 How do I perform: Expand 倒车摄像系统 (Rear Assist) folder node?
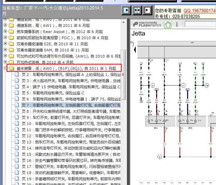click(x=5, y=31)
